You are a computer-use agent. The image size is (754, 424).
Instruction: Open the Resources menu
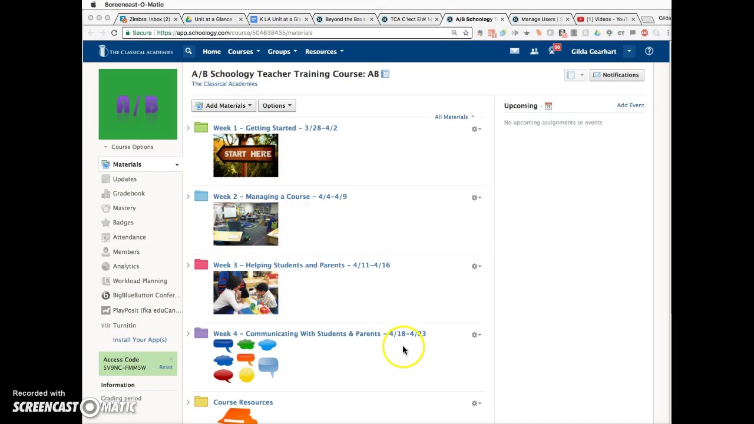point(324,51)
